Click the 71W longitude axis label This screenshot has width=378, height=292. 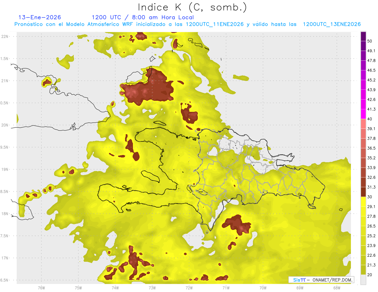click(x=226, y=288)
